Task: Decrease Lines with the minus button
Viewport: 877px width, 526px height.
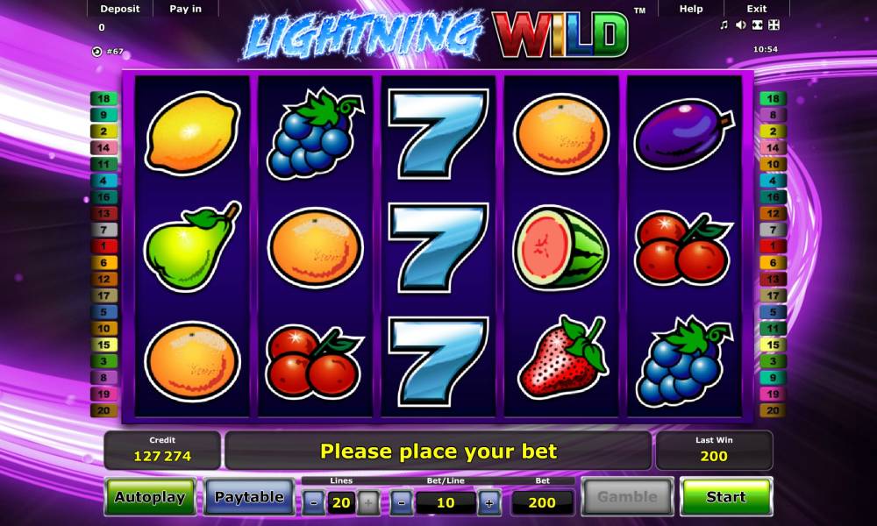Action: (x=314, y=502)
